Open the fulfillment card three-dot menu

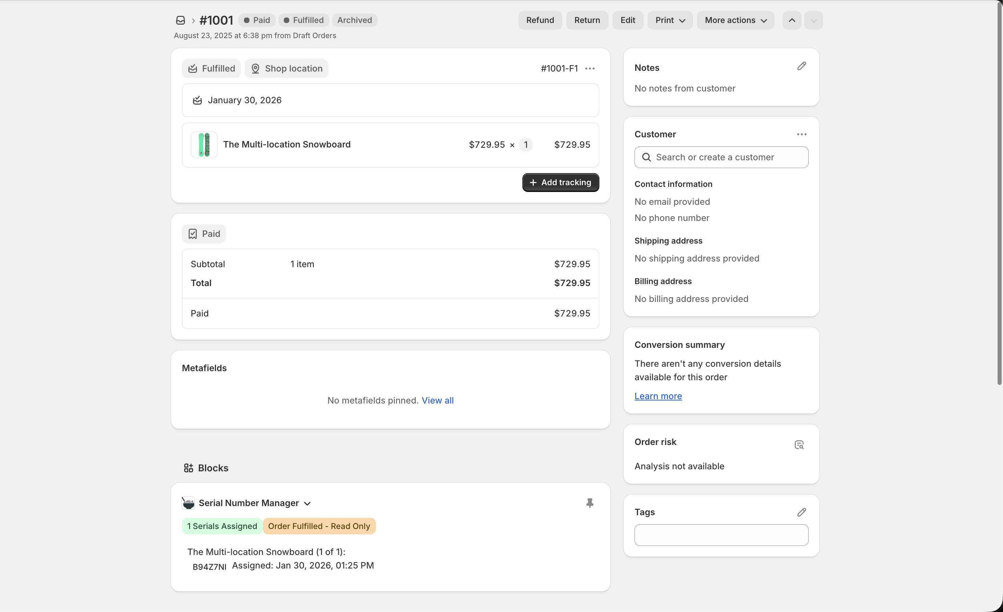[x=590, y=68]
